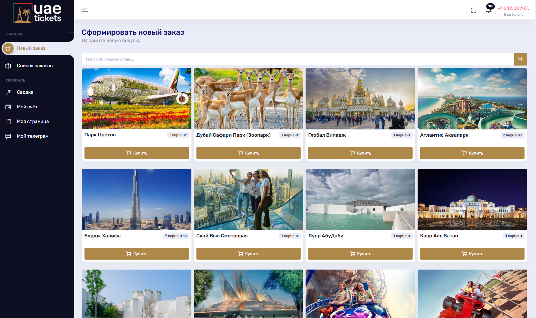Click the UAE Tickets logo

click(x=37, y=13)
